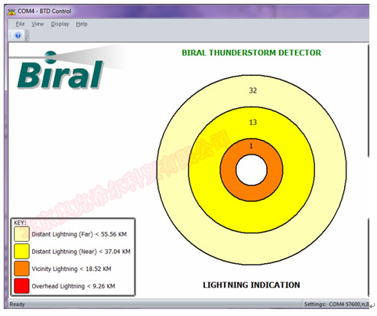Click 'Distant Lightning (Far) < 55.56 KM' text
Image resolution: width=377 pixels, height=316 pixels.
(x=79, y=234)
